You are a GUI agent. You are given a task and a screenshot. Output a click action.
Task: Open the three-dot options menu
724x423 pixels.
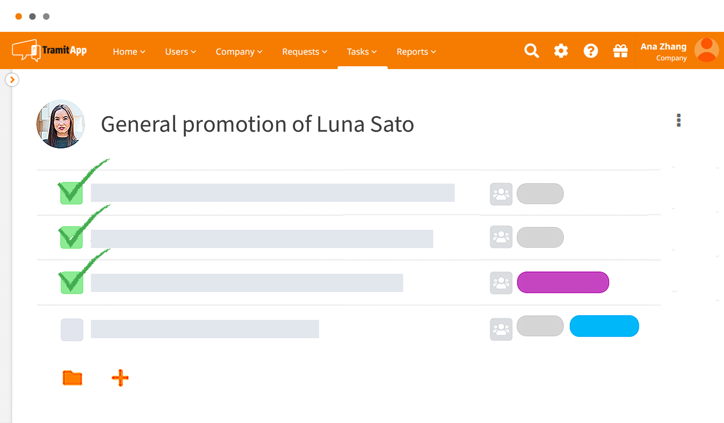pyautogui.click(x=679, y=120)
